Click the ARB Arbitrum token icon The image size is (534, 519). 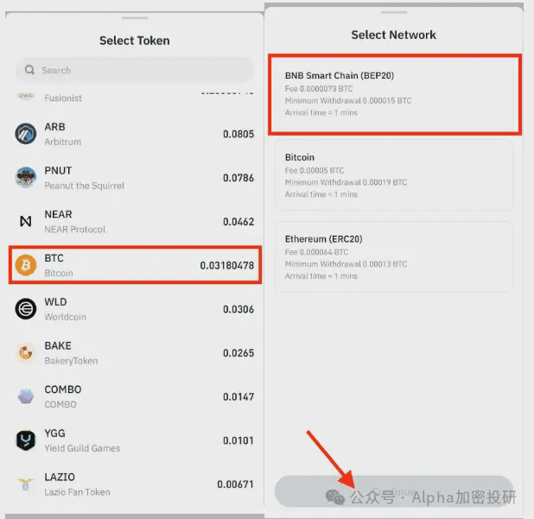[26, 134]
